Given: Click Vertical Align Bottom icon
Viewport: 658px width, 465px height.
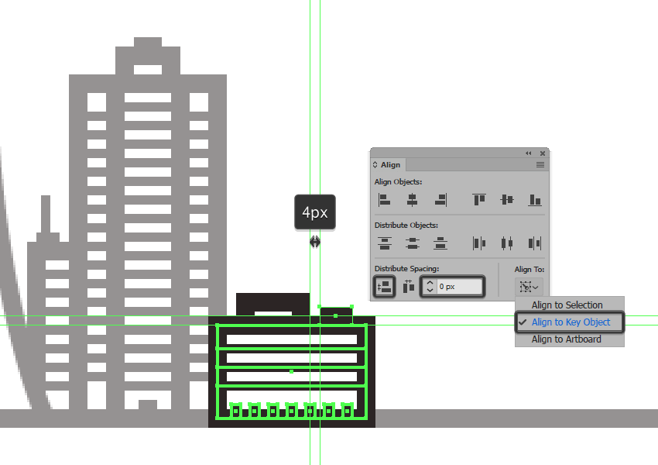Looking at the screenshot, I should point(535,200).
